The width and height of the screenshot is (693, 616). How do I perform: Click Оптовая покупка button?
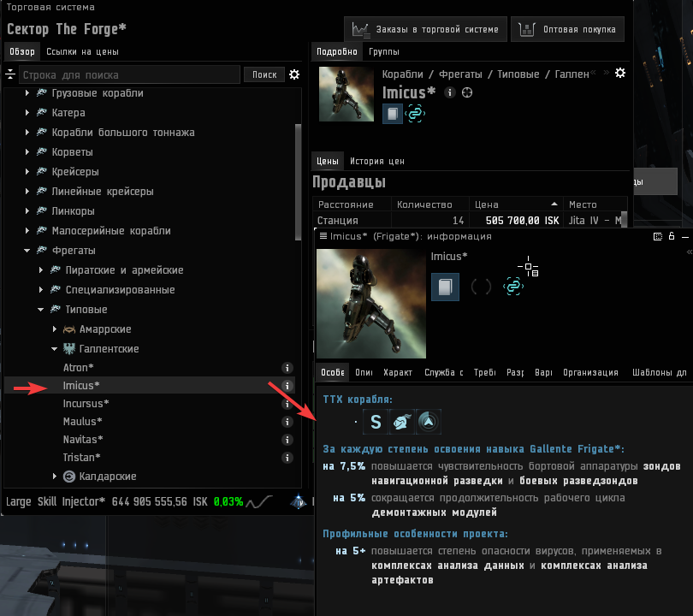click(567, 29)
